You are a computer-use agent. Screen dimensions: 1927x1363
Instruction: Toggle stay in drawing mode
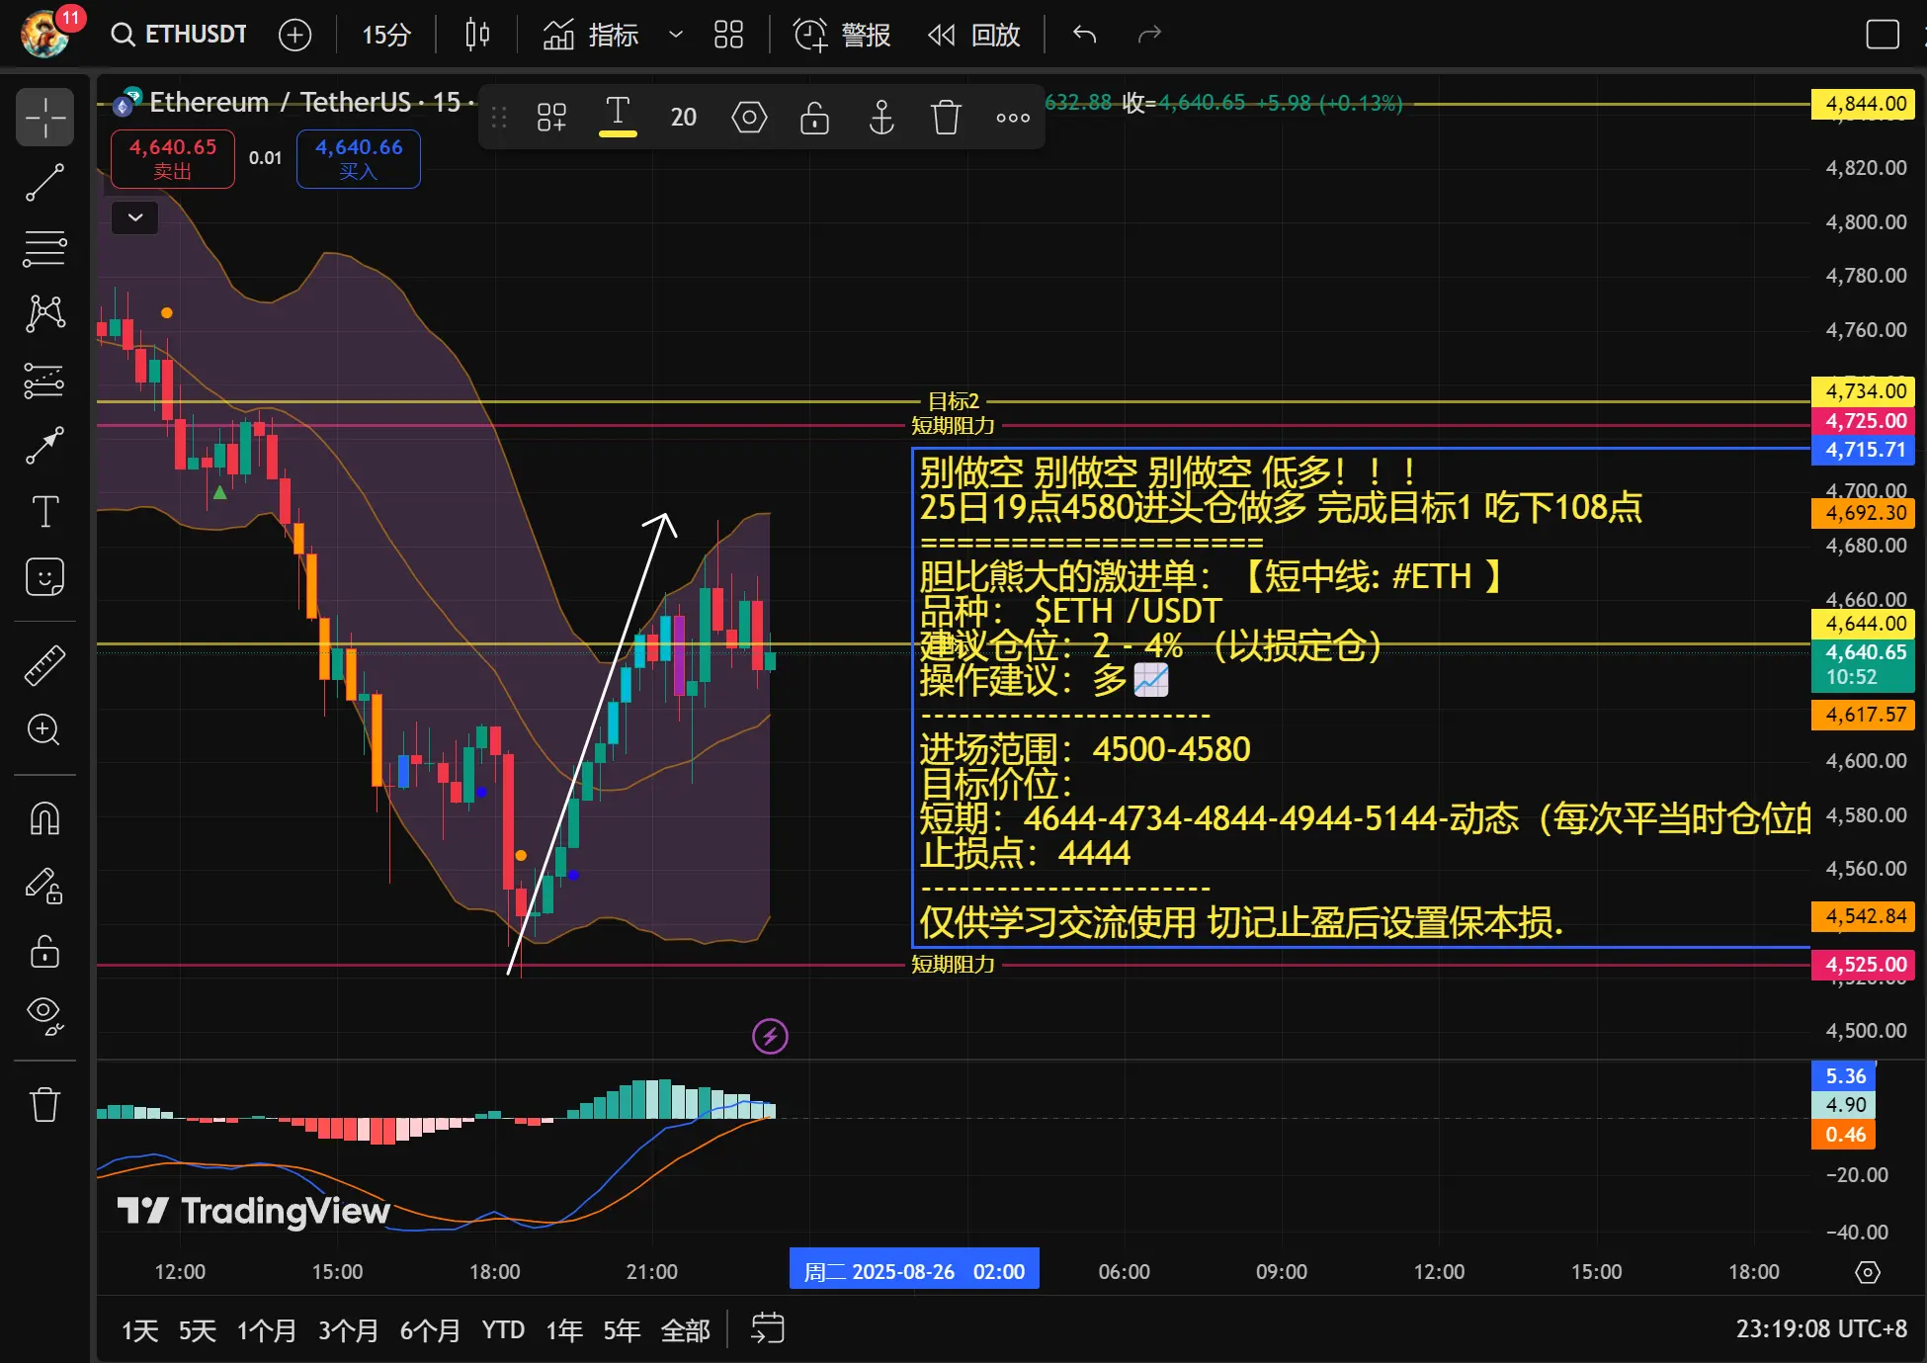point(44,886)
